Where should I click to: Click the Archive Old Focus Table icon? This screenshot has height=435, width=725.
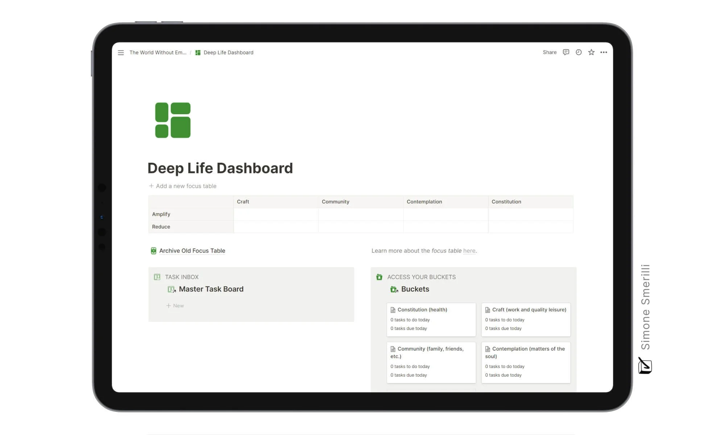click(x=153, y=251)
